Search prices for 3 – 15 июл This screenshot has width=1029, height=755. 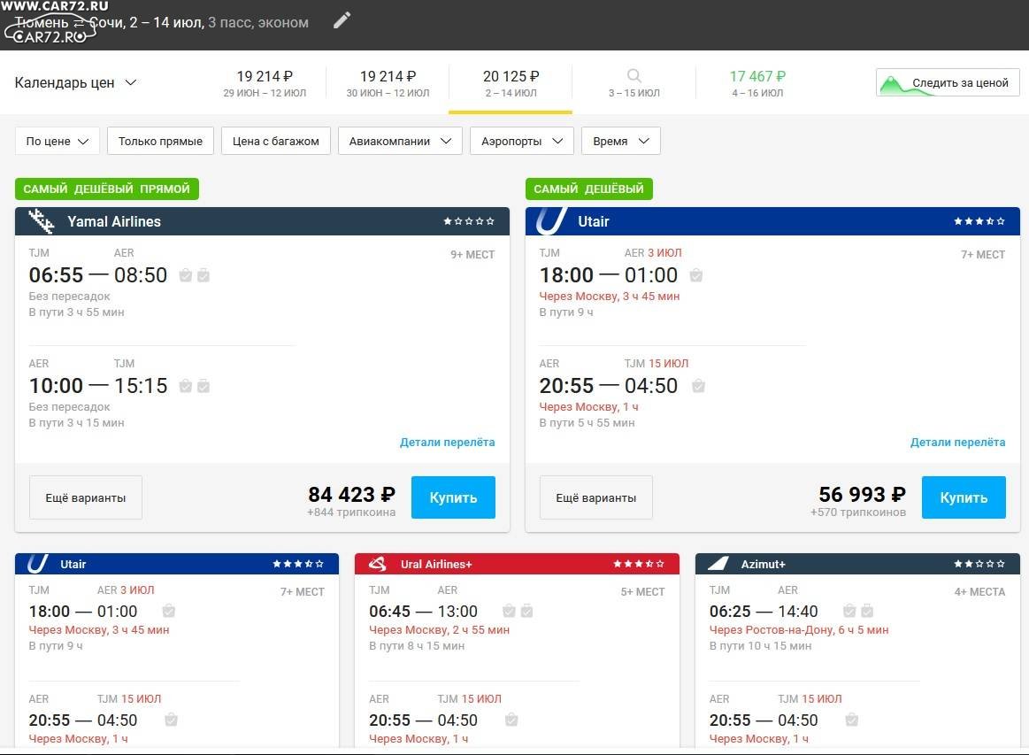[x=634, y=83]
